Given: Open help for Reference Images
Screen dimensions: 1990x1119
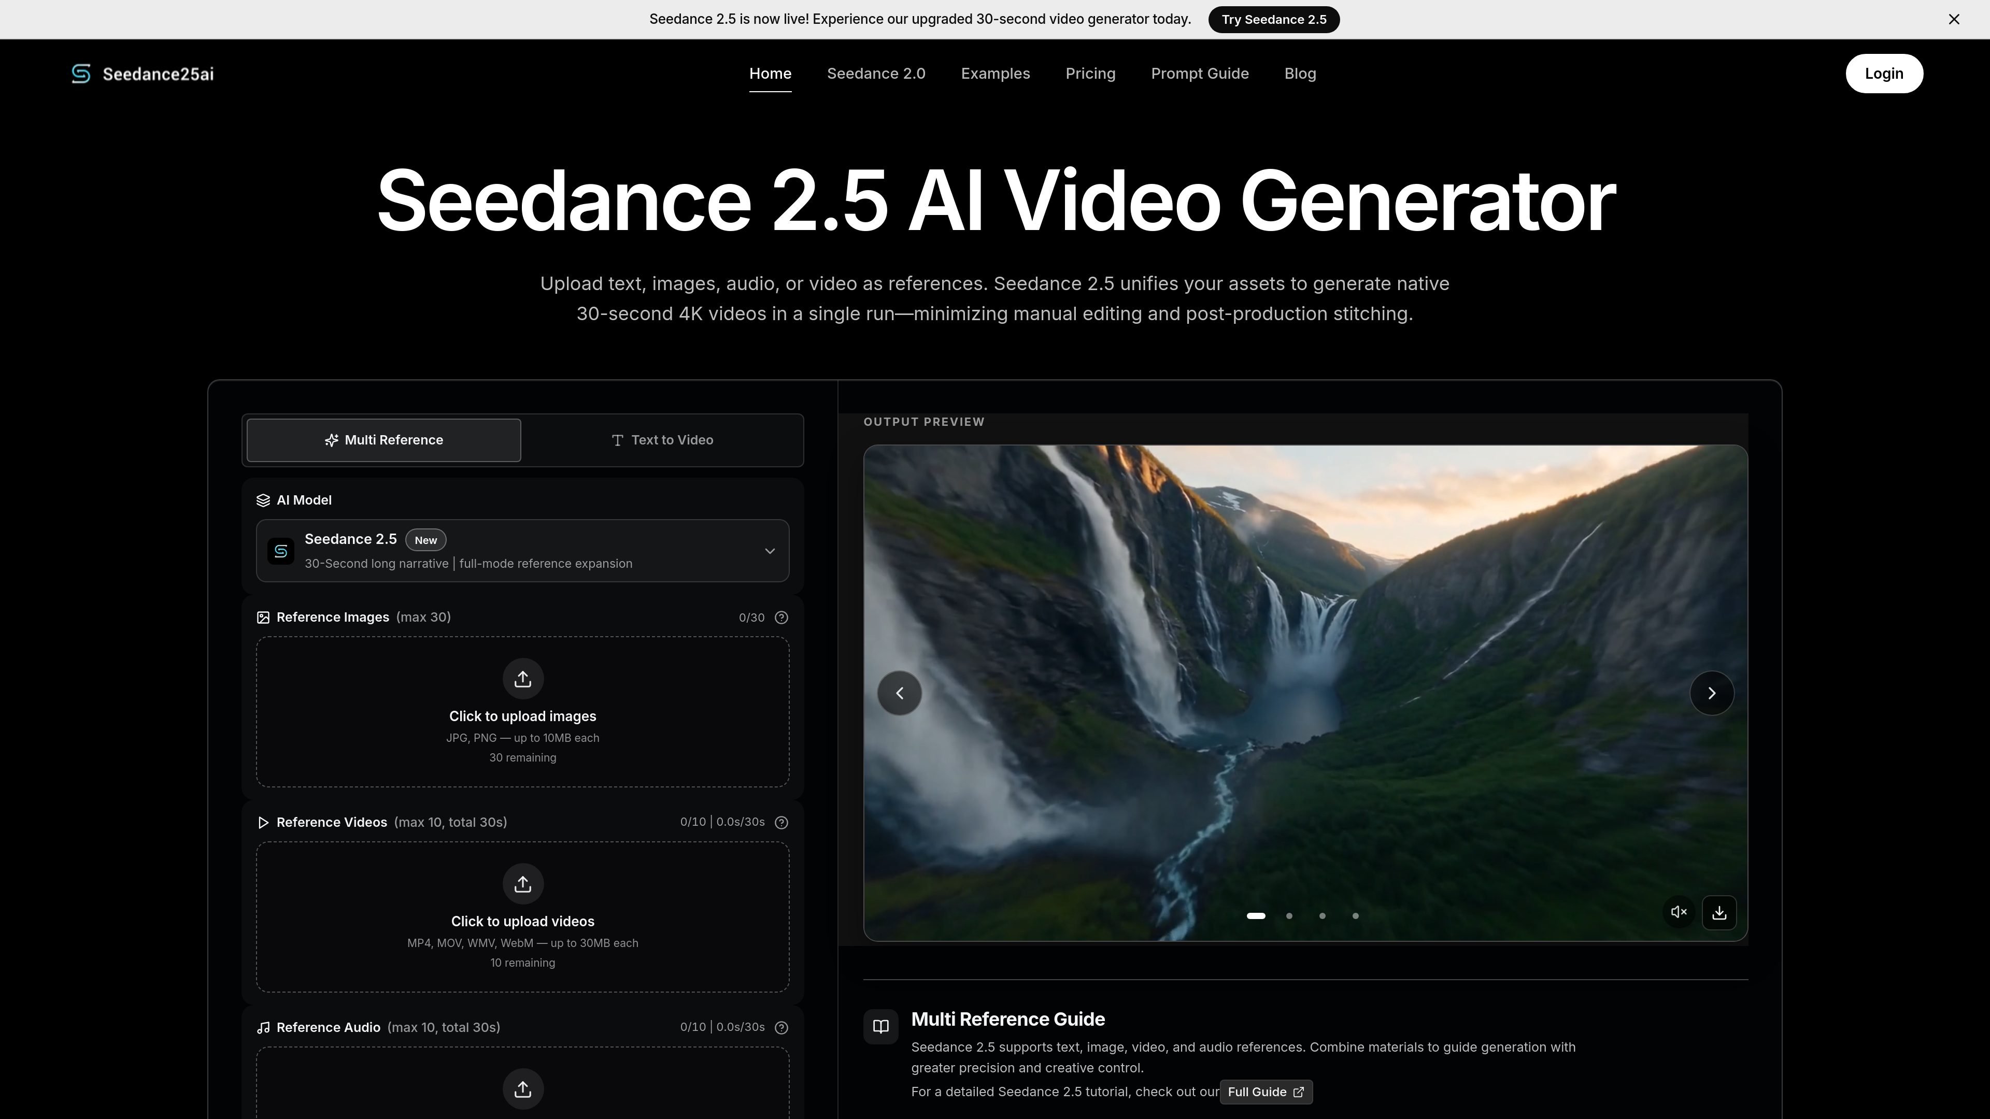Looking at the screenshot, I should pyautogui.click(x=781, y=617).
